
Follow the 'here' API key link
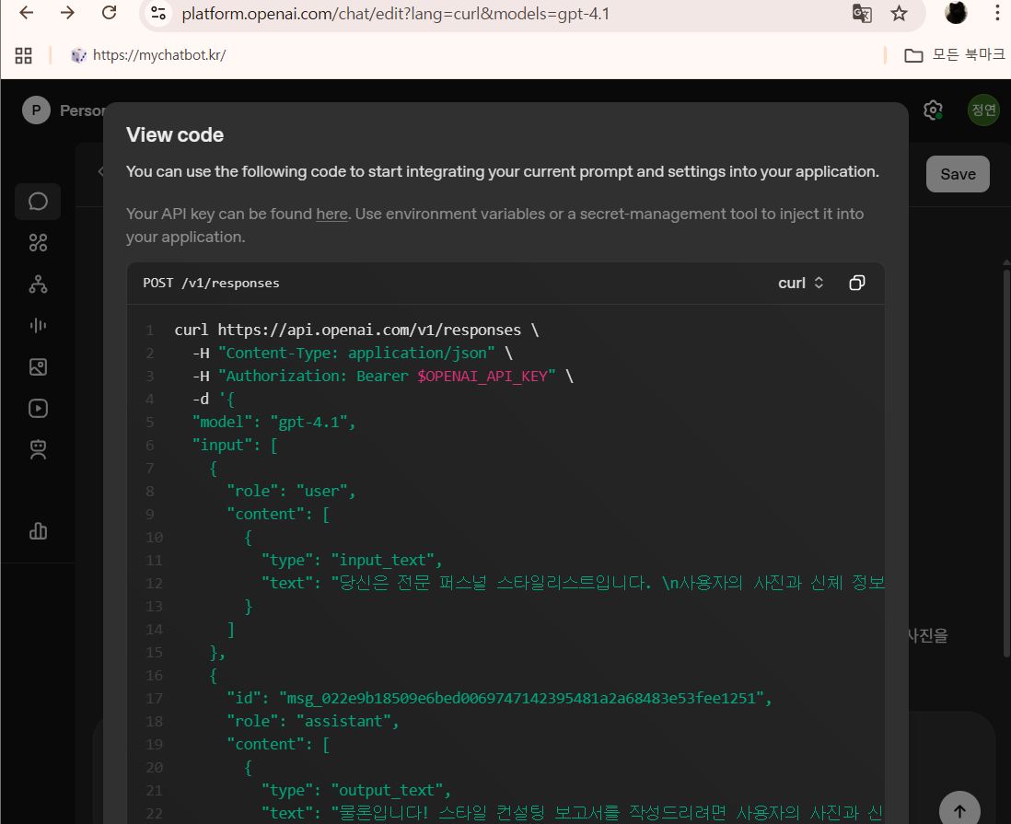coord(331,215)
